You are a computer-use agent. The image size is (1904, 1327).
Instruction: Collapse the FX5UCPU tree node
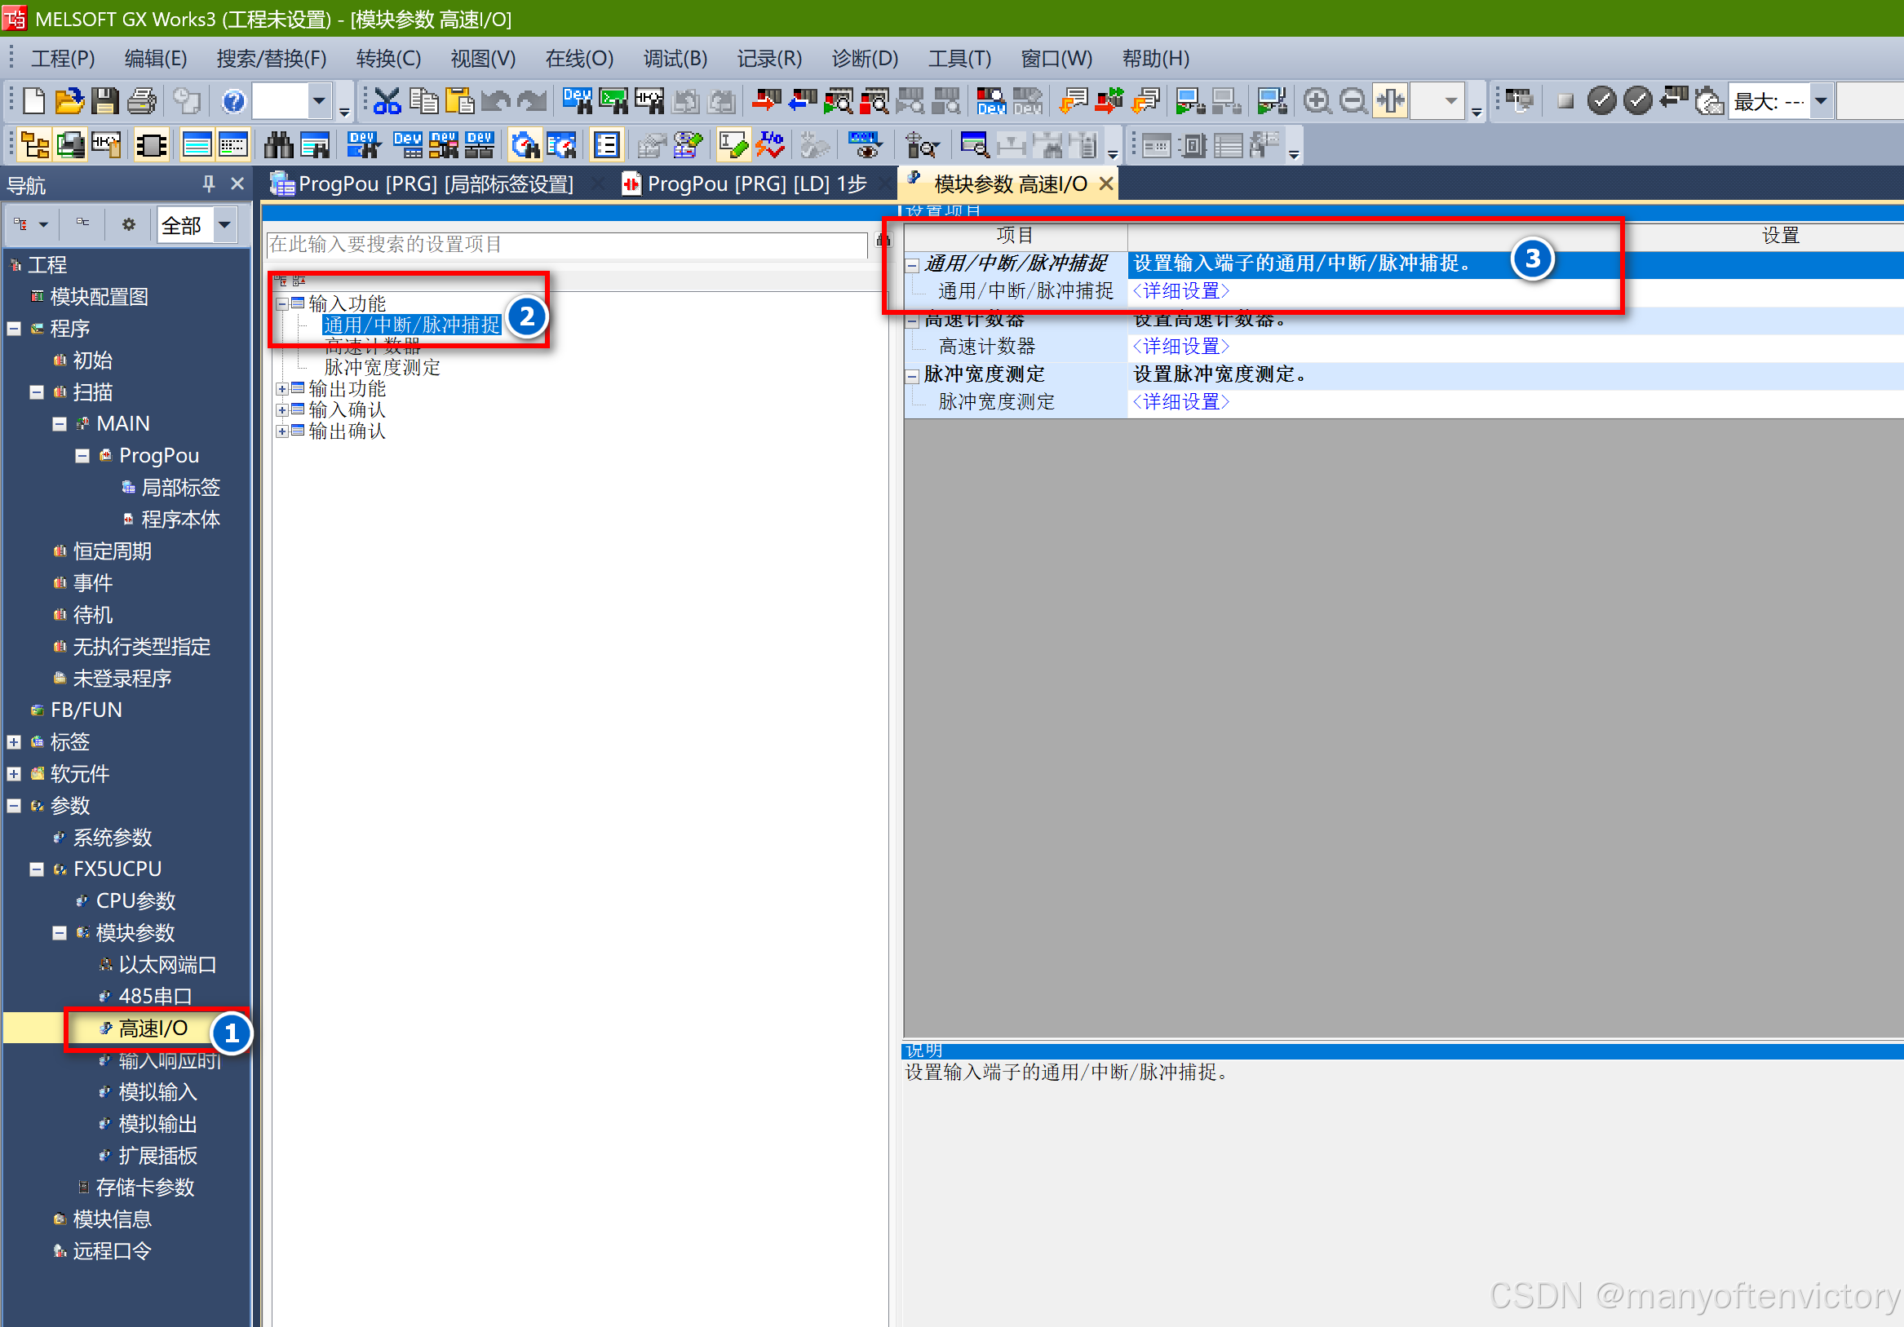point(37,869)
